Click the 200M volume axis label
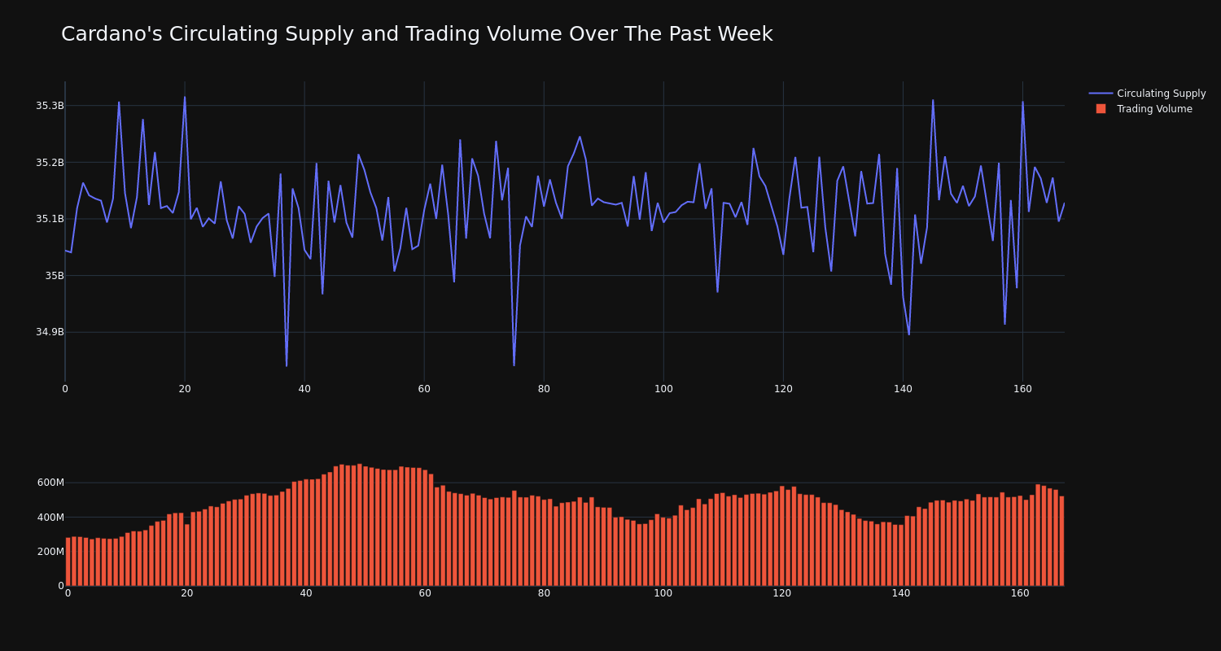Screen dimensions: 1221x651 point(50,552)
